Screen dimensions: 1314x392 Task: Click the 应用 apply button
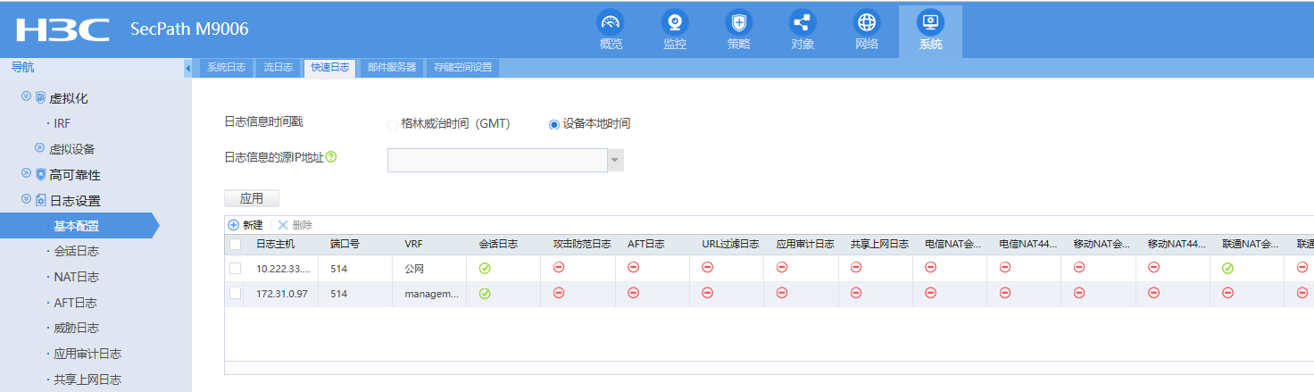point(252,198)
